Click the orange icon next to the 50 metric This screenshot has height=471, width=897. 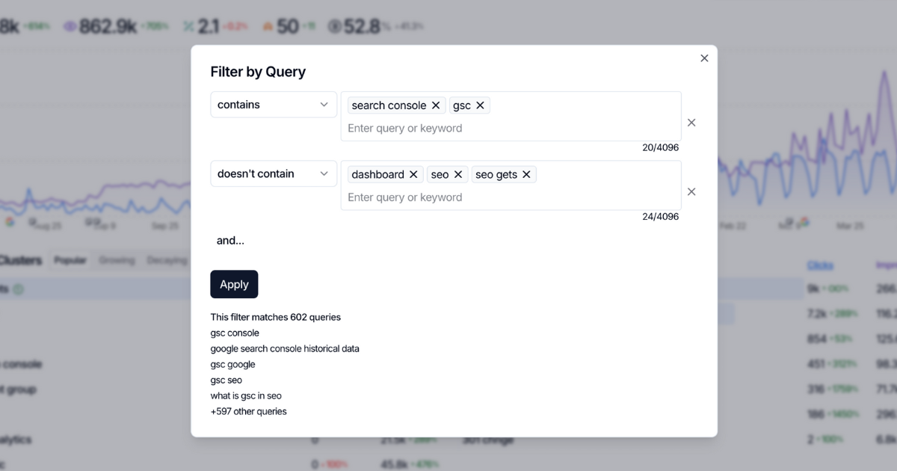click(268, 25)
